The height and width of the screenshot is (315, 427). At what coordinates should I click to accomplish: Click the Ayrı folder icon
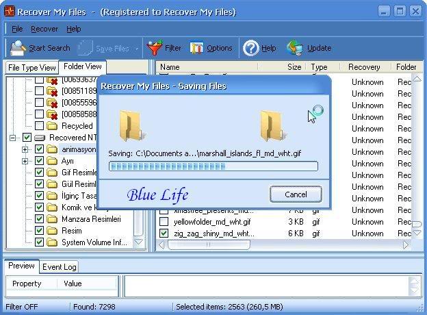point(52,161)
